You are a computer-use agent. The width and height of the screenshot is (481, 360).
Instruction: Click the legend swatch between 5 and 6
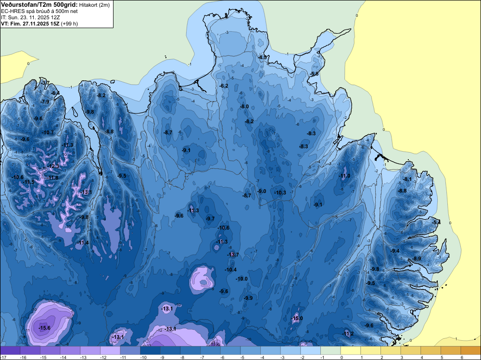[x=451, y=350]
